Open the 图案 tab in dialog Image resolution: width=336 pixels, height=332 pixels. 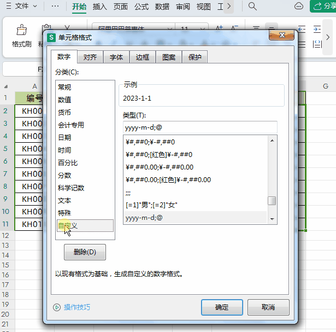[x=169, y=57]
